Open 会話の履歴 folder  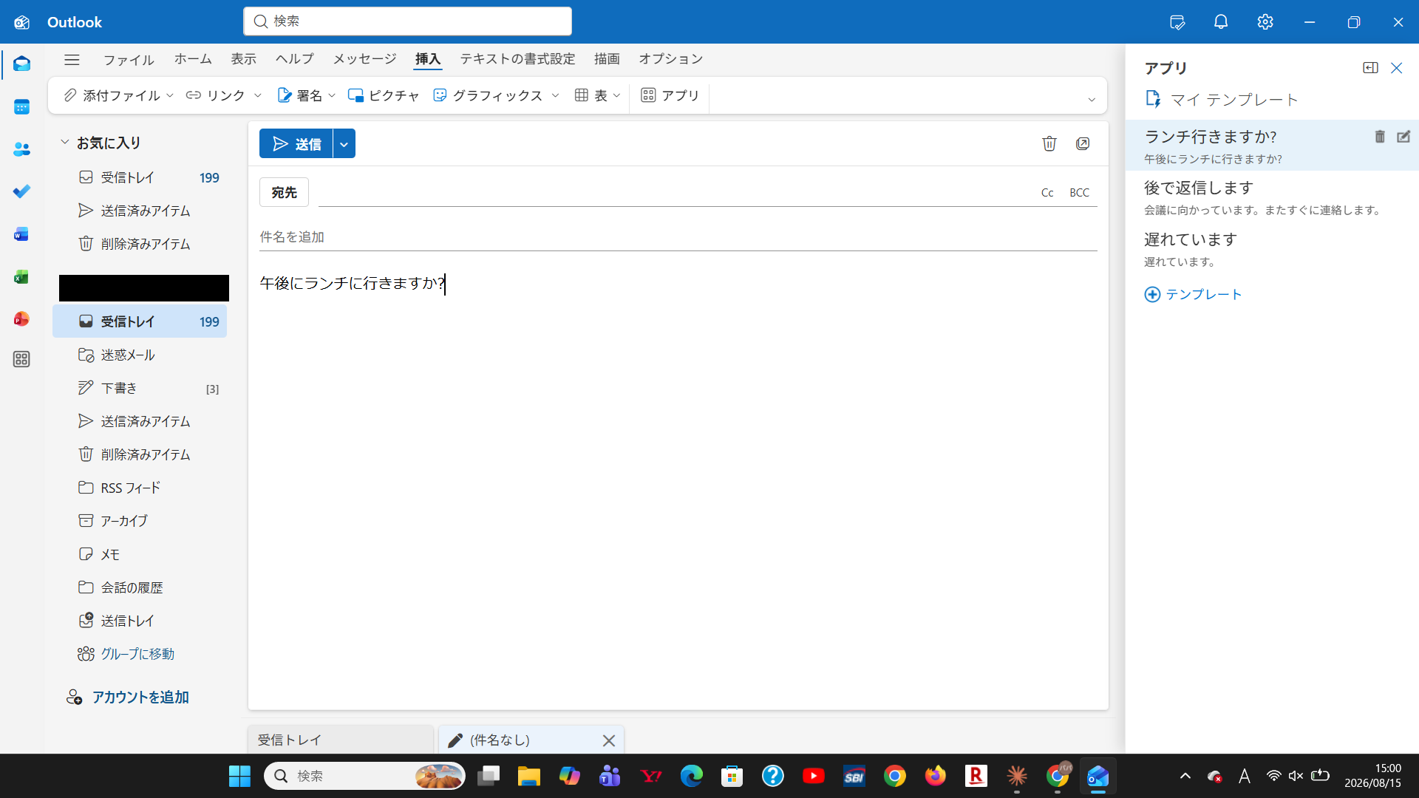click(x=140, y=587)
